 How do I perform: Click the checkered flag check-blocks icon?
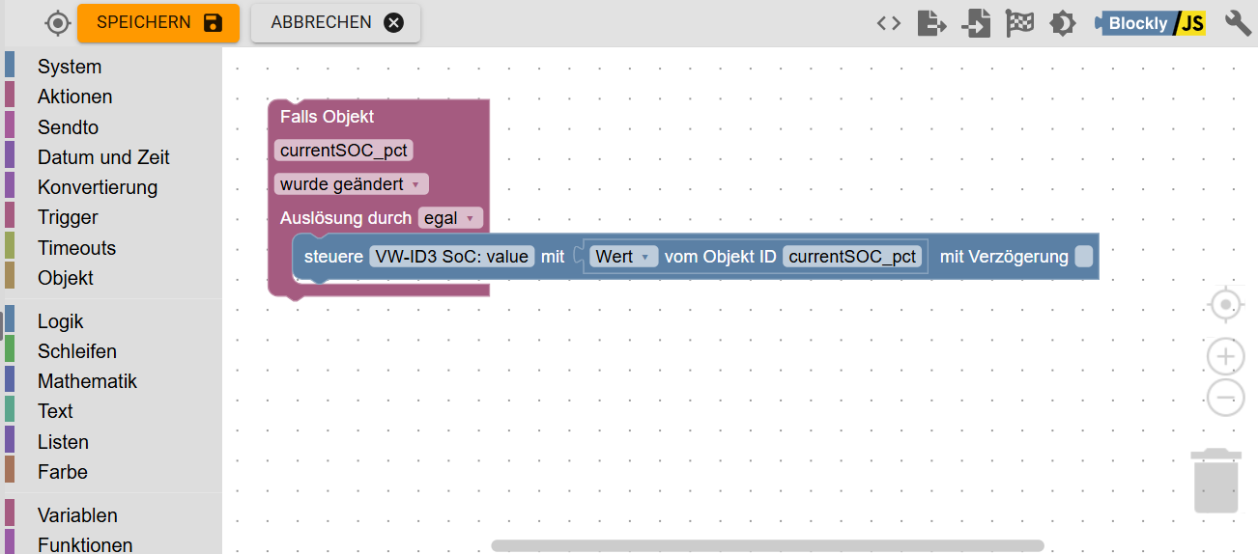pyautogui.click(x=1019, y=23)
